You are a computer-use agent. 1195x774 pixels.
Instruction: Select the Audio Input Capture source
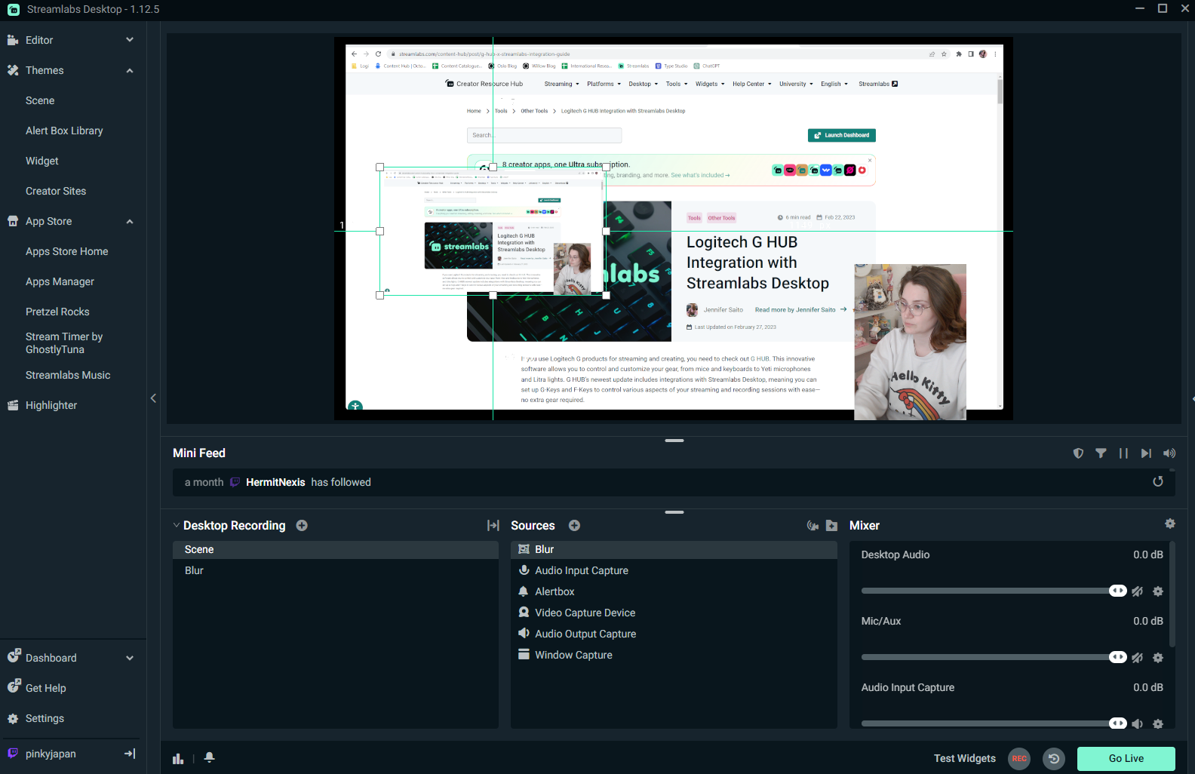[674, 570]
